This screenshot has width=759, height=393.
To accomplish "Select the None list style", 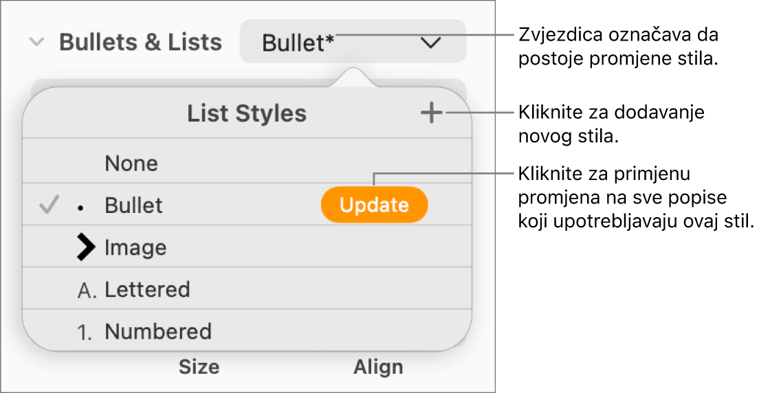I will pos(131,164).
